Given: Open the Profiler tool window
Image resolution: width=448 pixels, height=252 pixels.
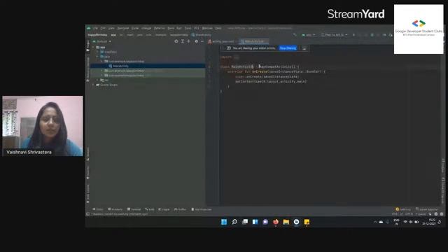Looking at the screenshot, I should tap(181, 209).
